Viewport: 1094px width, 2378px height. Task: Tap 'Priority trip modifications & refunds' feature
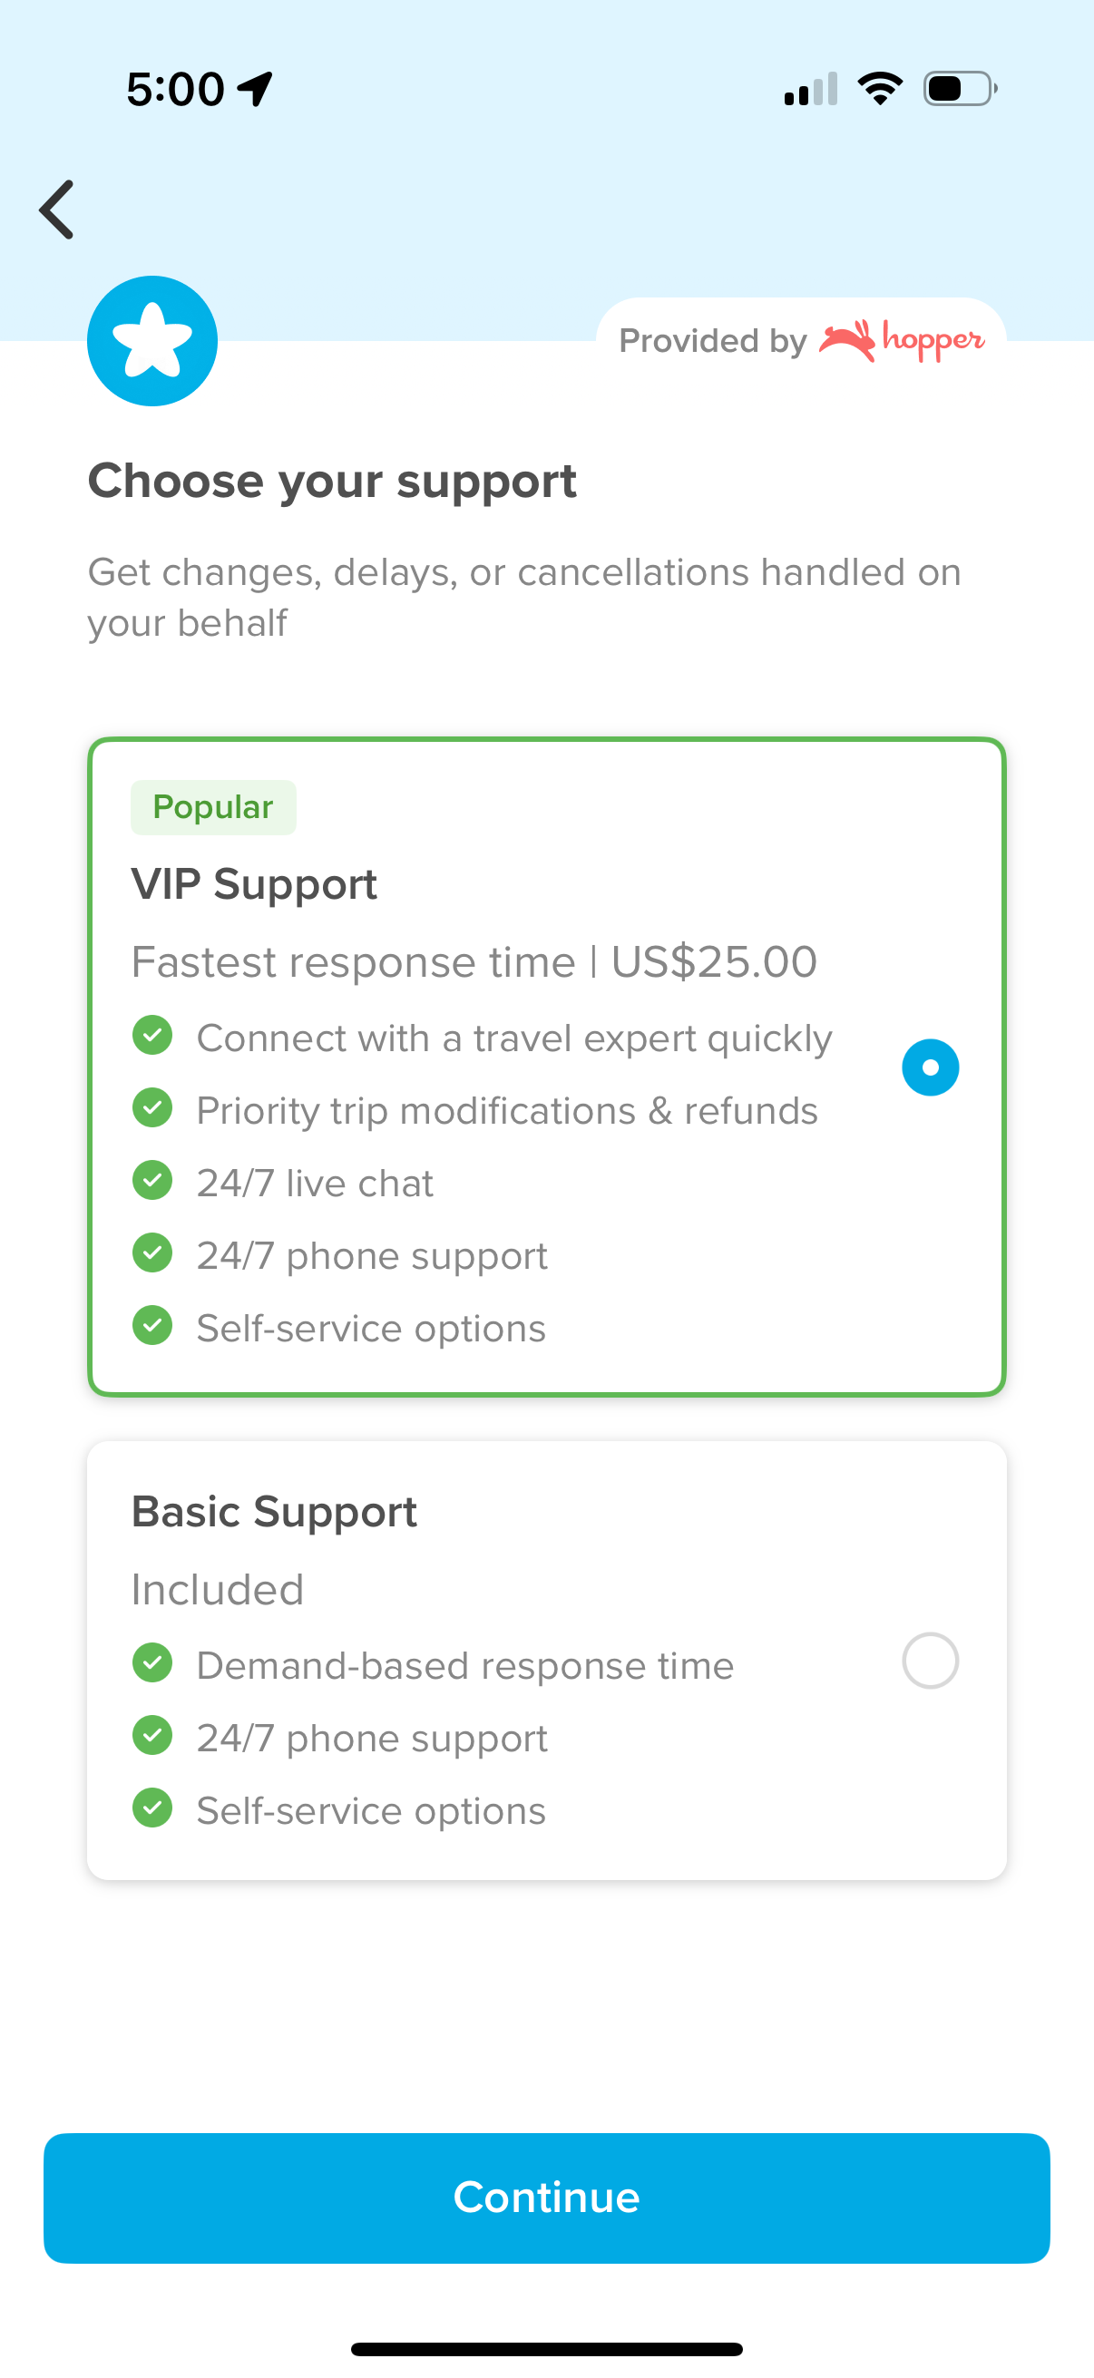pos(507,1110)
